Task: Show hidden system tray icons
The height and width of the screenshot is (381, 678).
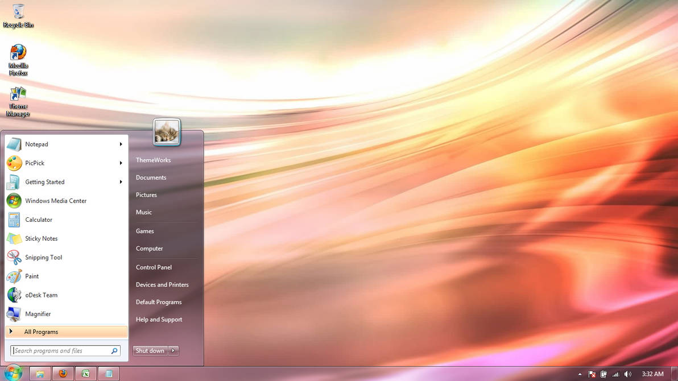Action: [580, 374]
